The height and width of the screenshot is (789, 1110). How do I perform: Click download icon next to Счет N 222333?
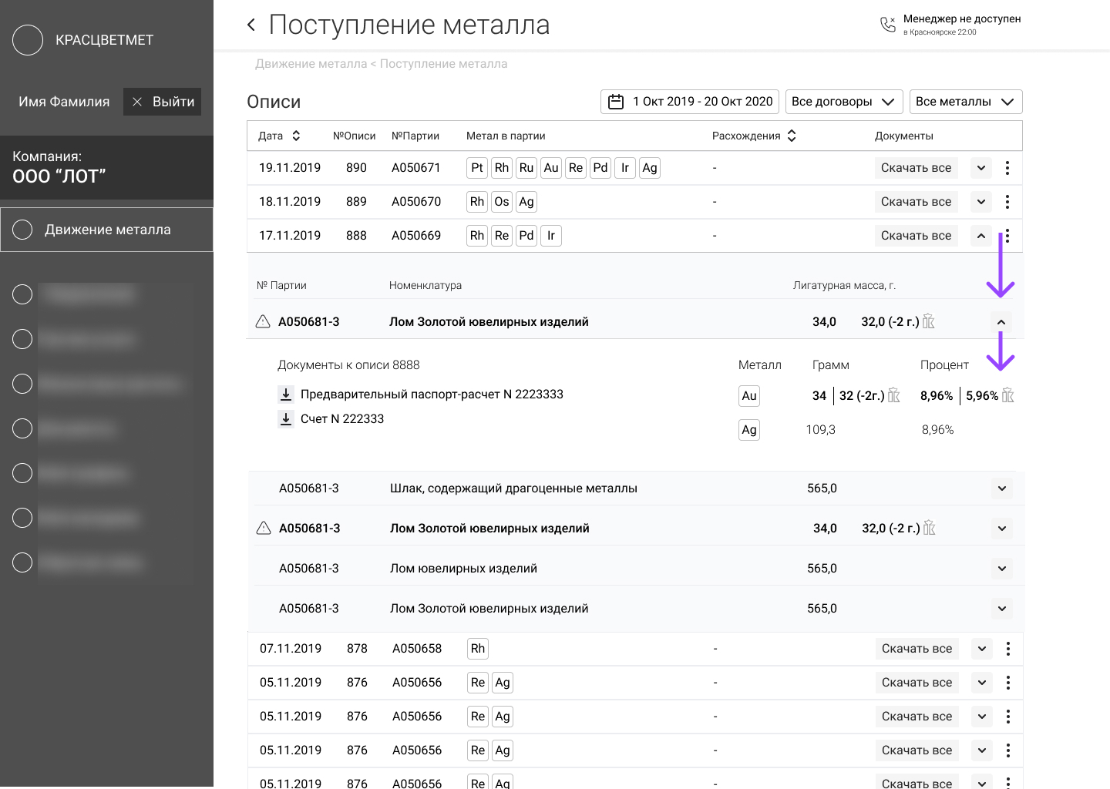click(x=286, y=419)
